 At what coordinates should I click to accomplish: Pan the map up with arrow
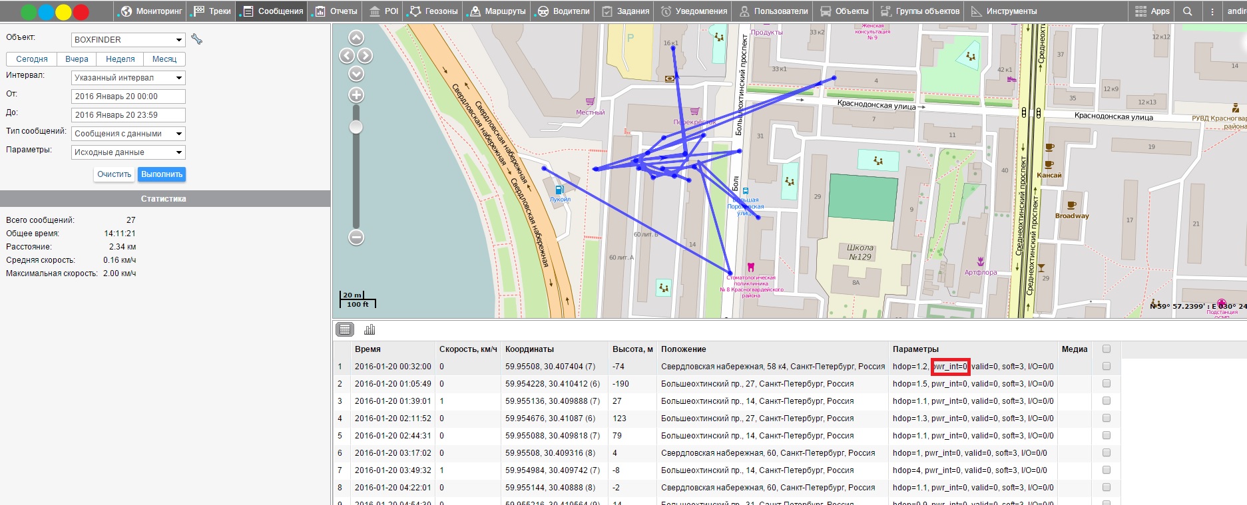tap(356, 38)
